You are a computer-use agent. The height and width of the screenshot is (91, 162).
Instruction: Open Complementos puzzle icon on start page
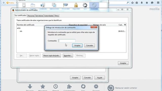[69, 86]
